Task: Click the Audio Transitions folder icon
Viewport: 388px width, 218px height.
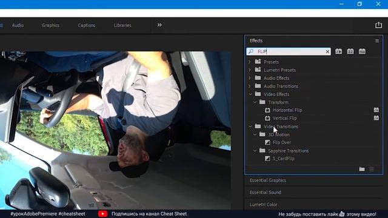Action: [x=258, y=86]
